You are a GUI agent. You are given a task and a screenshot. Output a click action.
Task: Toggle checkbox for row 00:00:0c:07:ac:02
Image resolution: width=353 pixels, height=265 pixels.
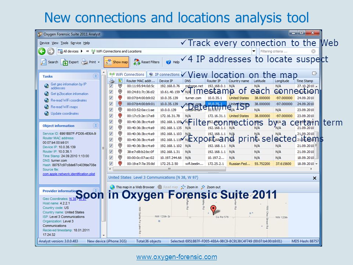coord(111,158)
